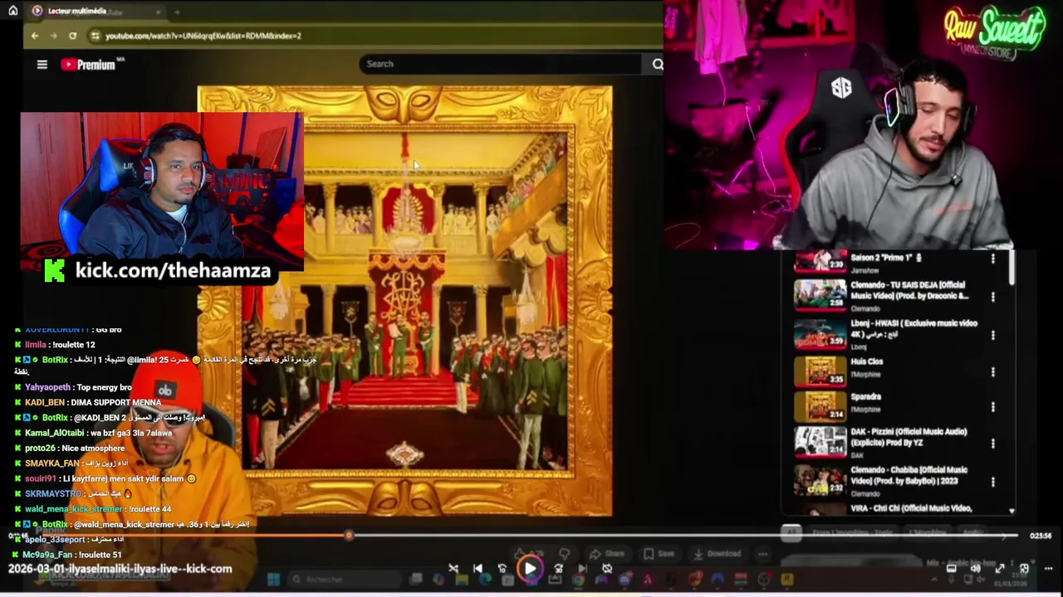Skip forward thirty seconds in media player
The image size is (1063, 597).
tap(558, 568)
